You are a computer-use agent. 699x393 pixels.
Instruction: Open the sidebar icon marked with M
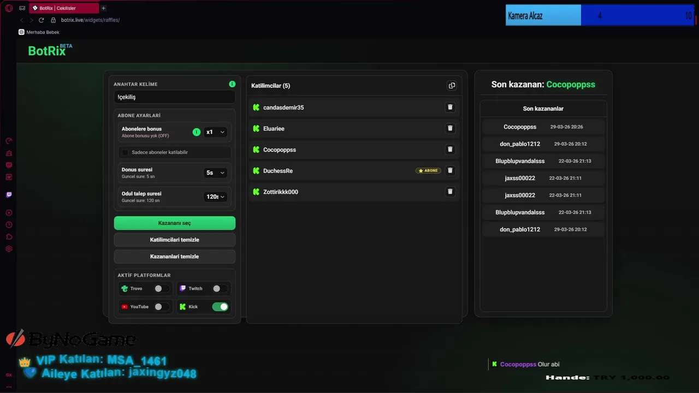[9, 177]
